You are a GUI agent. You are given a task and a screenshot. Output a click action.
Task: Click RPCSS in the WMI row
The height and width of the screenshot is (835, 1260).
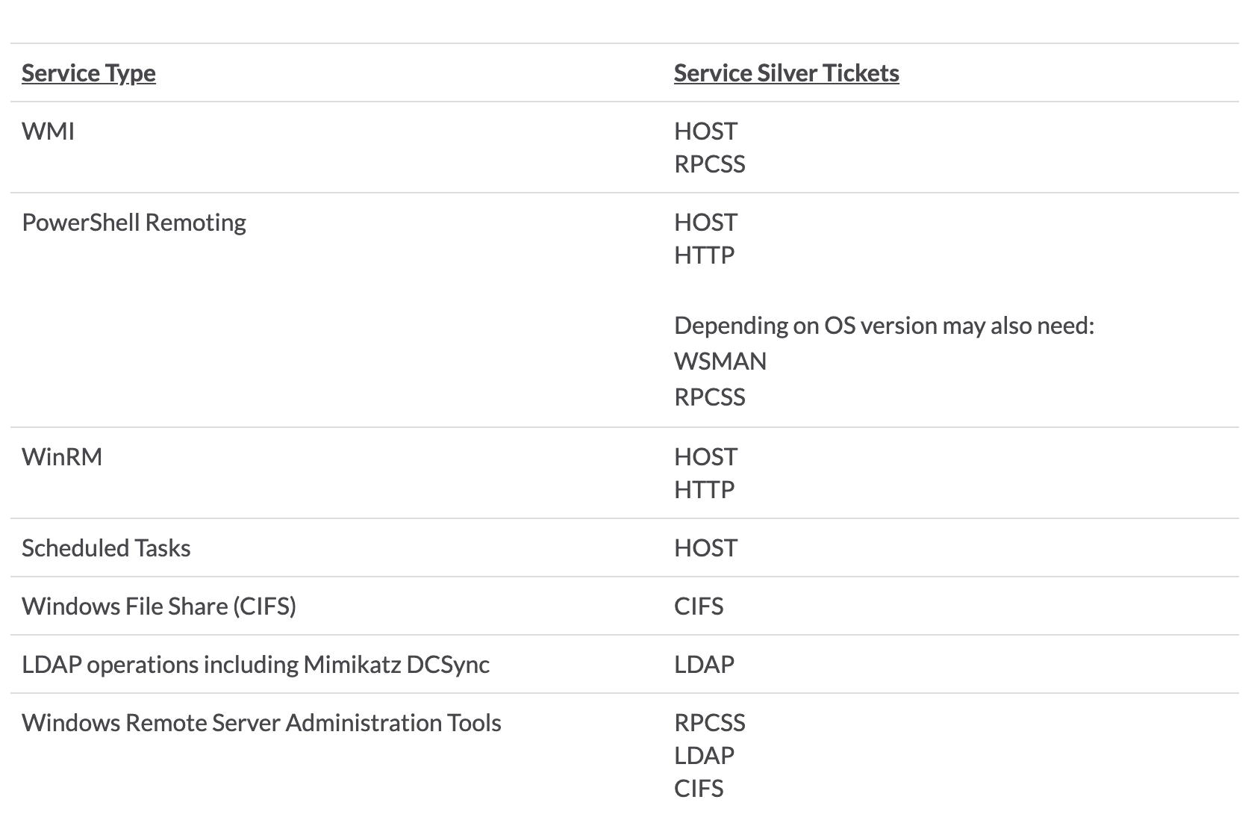tap(709, 164)
